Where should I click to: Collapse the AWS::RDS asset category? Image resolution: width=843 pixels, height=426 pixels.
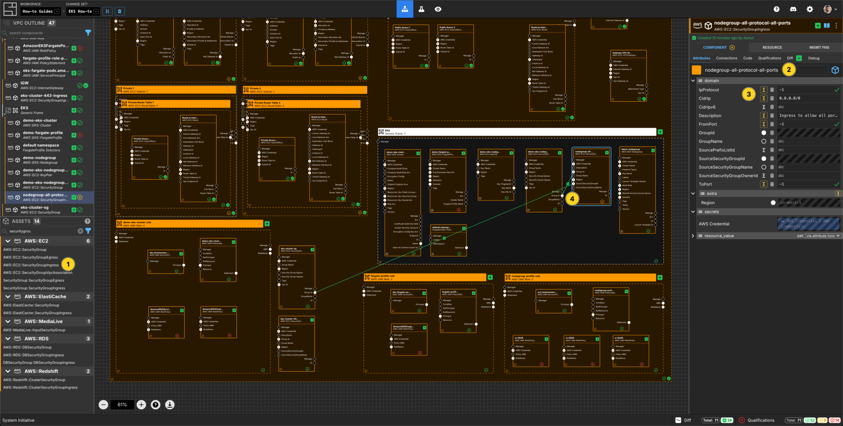tap(8, 339)
